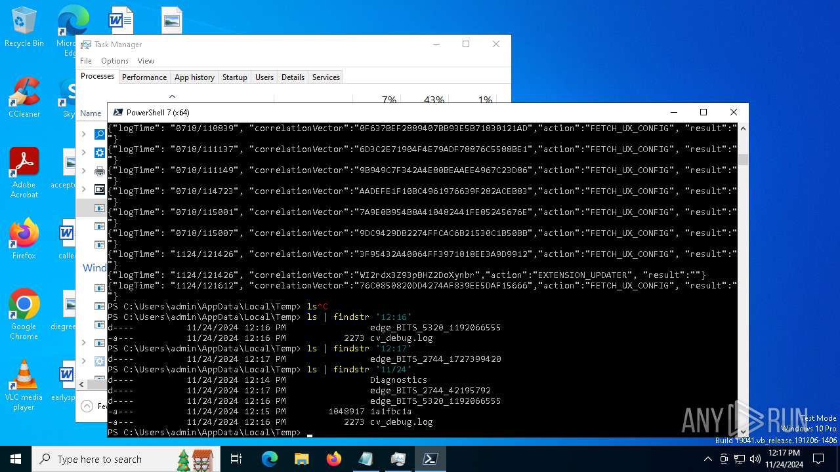Click the 'Diagnostics' directory name in PowerShell

click(398, 380)
